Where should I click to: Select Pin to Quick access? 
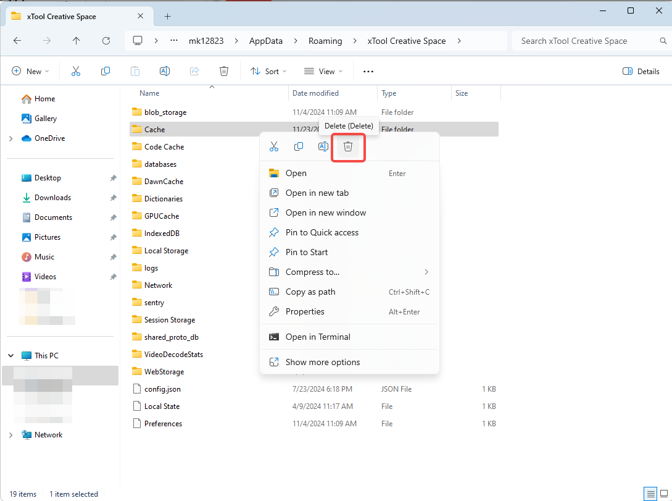350,232
